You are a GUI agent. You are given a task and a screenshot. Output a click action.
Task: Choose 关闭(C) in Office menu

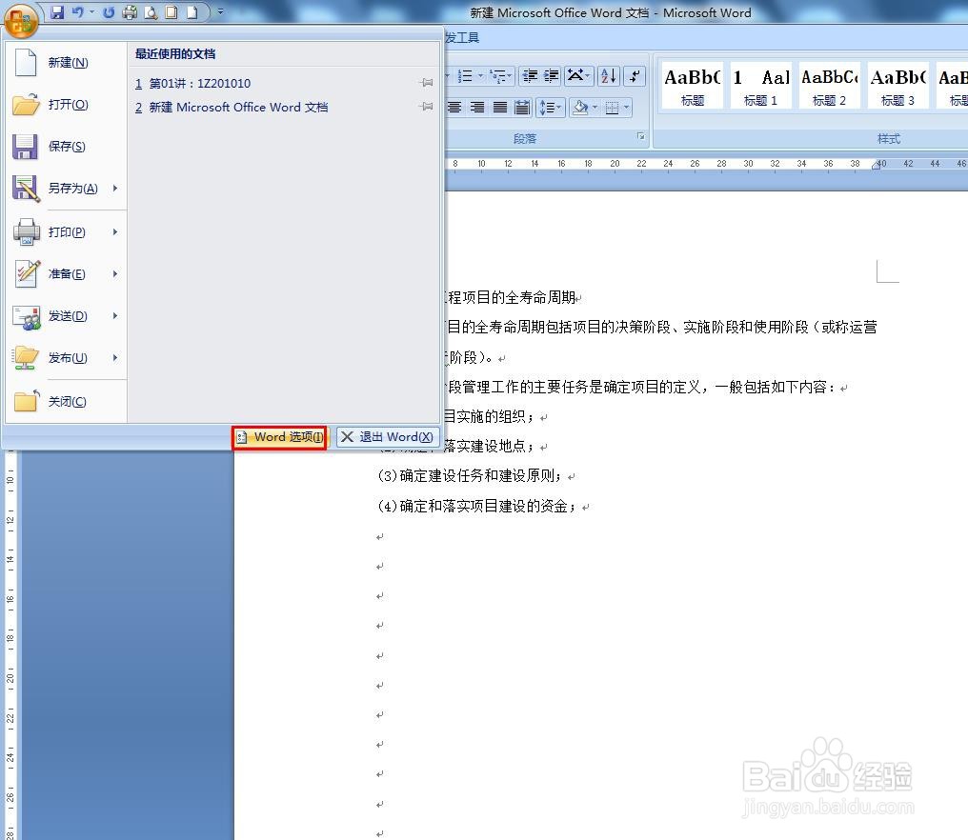[66, 402]
